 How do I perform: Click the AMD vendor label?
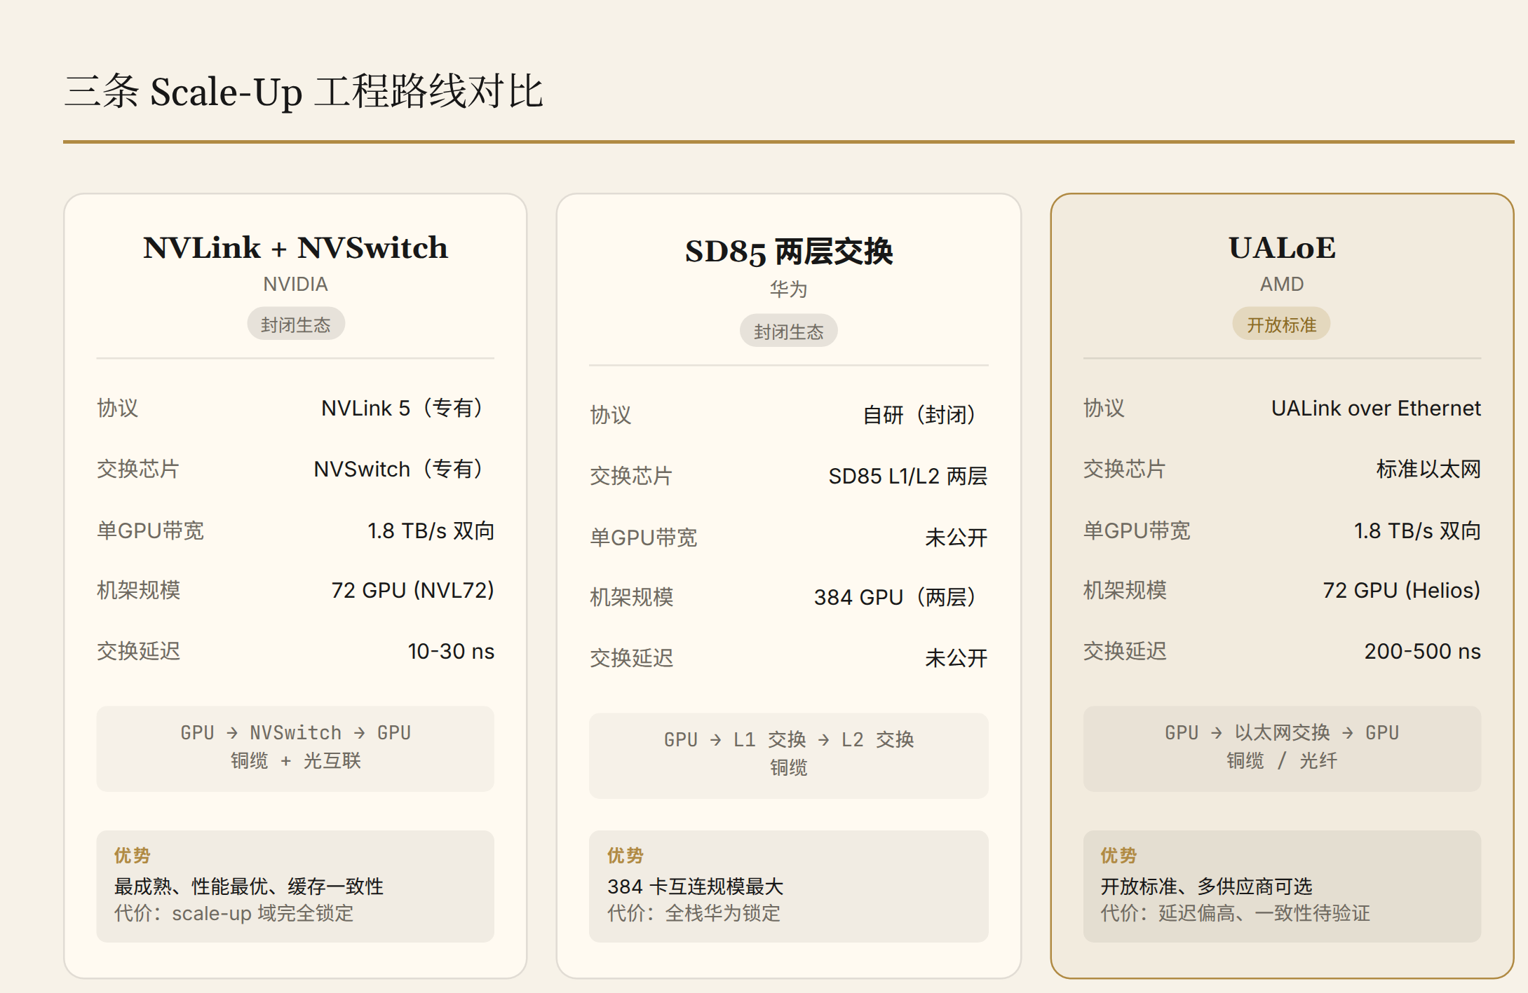[x=1282, y=284]
